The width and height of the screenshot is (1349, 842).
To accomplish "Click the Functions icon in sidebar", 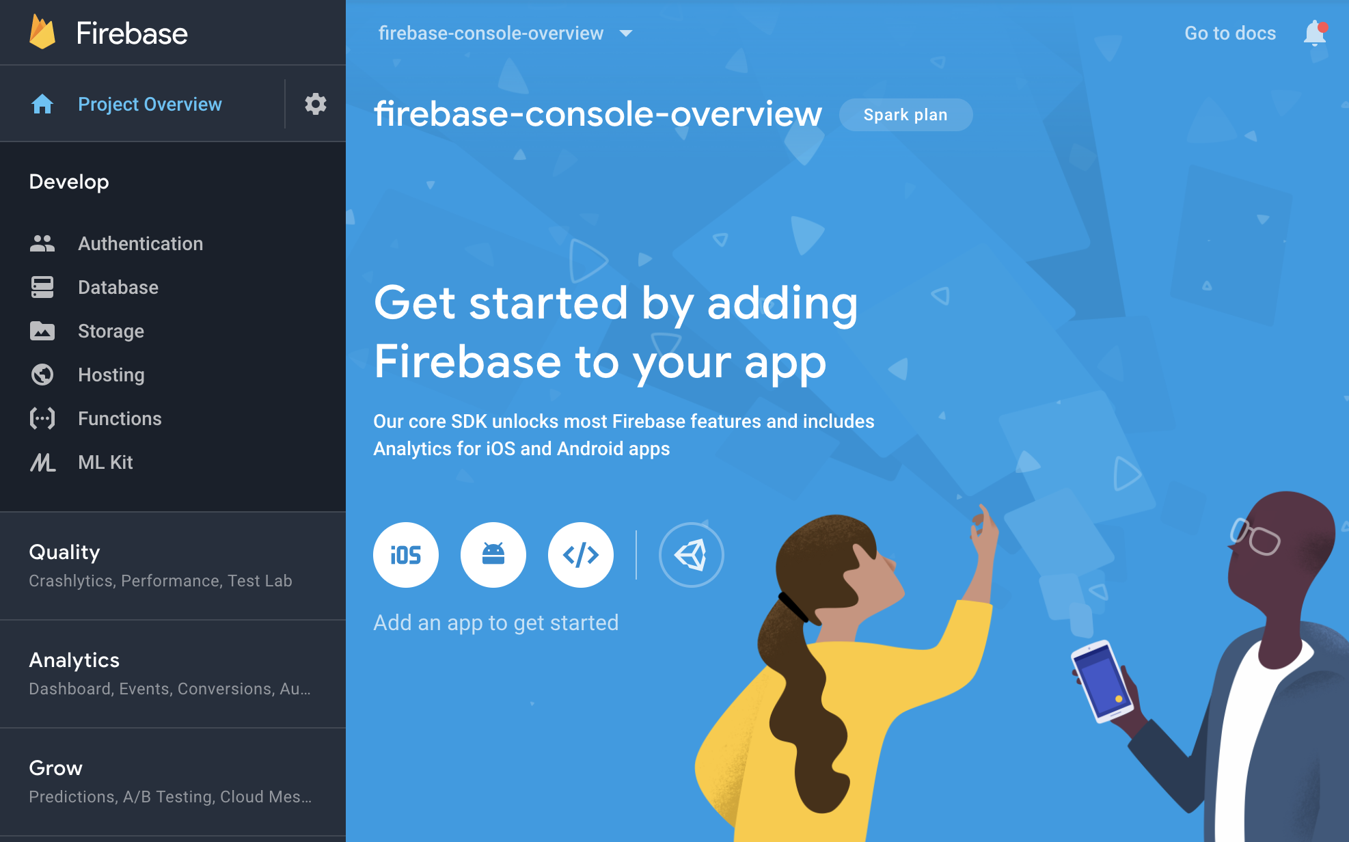I will tap(40, 418).
